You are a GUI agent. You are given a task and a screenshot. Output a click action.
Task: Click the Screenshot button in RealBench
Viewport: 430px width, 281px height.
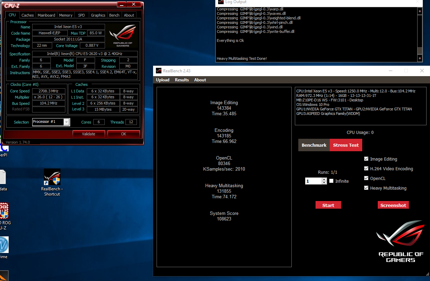click(x=393, y=205)
